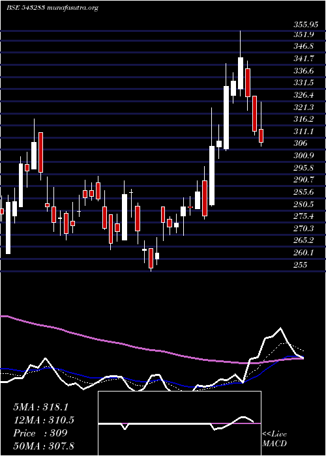
Task: Click the 336.6 price axis label
Action: click(x=303, y=71)
